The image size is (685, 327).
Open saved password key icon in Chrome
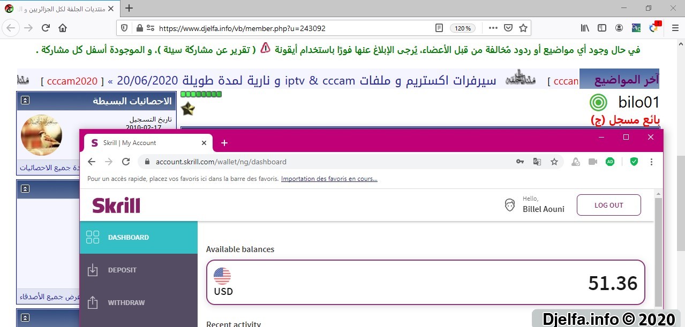520,162
